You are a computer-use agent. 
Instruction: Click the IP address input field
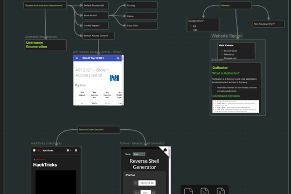[x=147, y=183]
